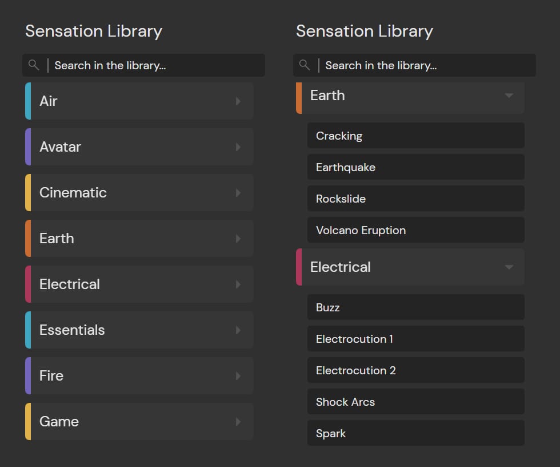
Task: Select the Volcano Eruption sensation
Action: click(416, 230)
